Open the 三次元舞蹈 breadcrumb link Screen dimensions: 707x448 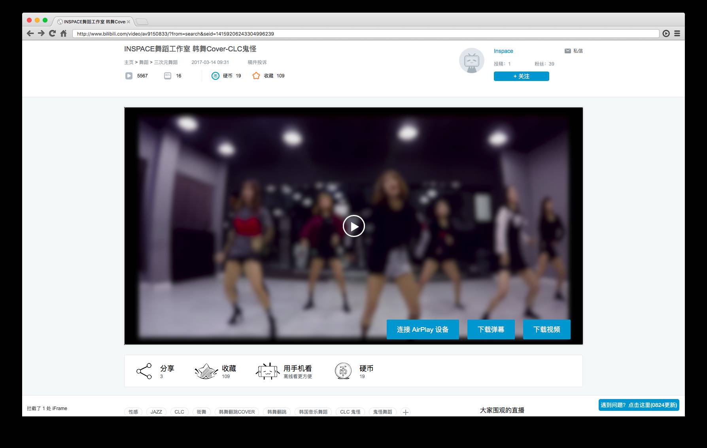[x=166, y=62]
